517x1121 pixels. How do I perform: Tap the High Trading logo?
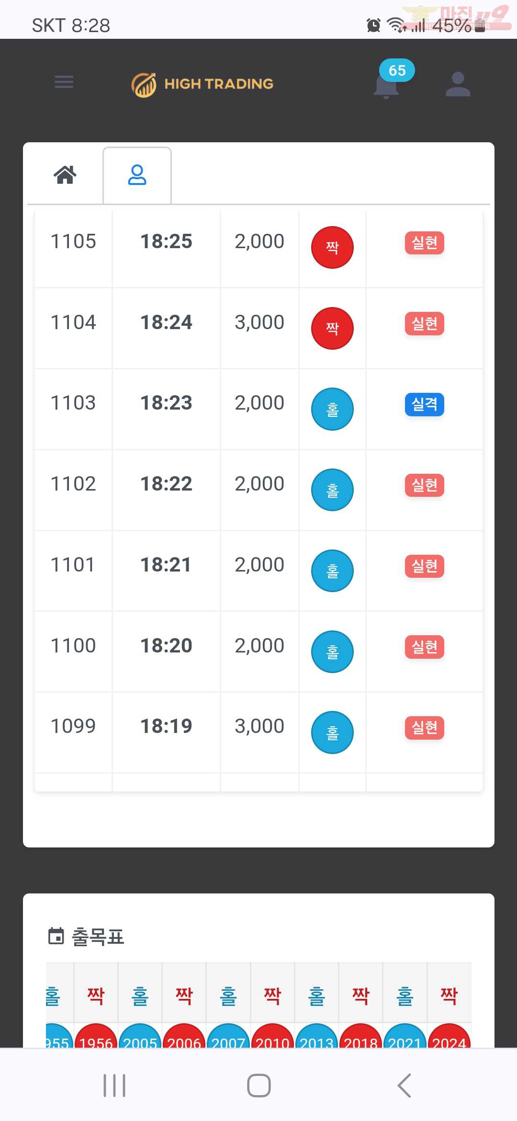point(202,85)
